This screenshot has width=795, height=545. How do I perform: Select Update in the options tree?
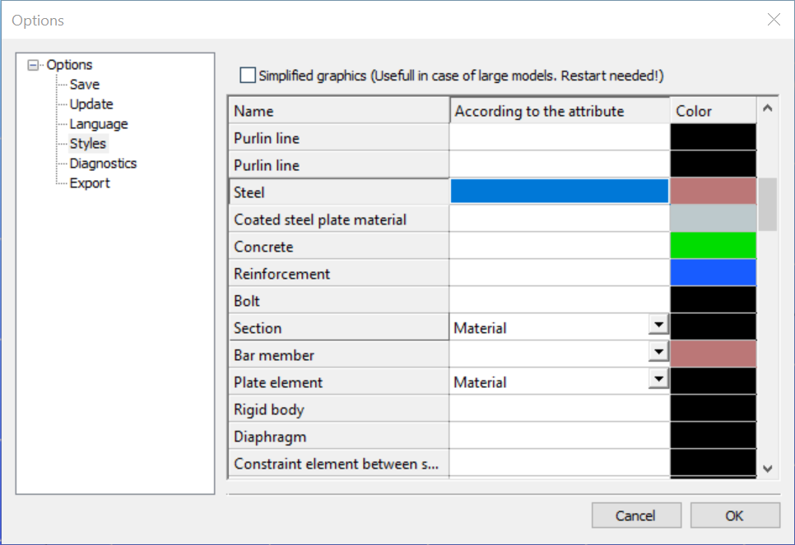pos(91,104)
